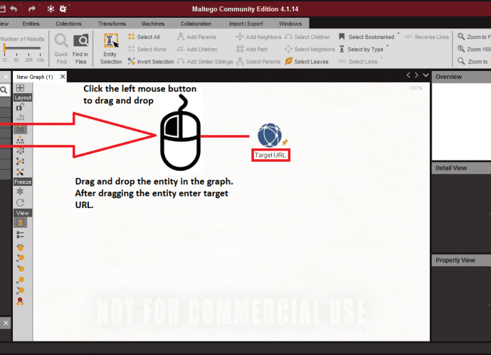Open the Import | Export ribbon tab

[245, 23]
